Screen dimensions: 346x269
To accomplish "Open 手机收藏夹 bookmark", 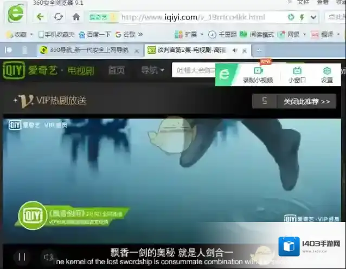I will coord(56,35).
